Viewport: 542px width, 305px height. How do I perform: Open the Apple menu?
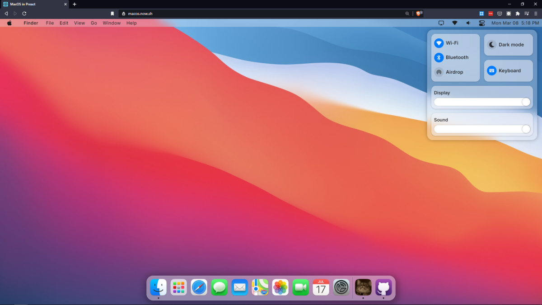coord(9,23)
